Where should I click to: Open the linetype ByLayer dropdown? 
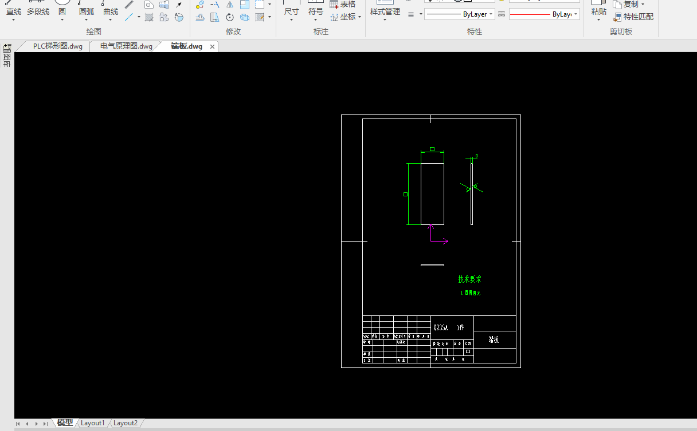tap(460, 14)
